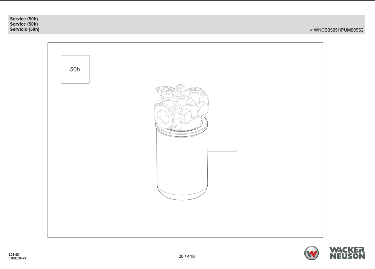375x269 pixels.
Task: Click the WACKER NEUSON wordmark logo
Action: (347, 253)
